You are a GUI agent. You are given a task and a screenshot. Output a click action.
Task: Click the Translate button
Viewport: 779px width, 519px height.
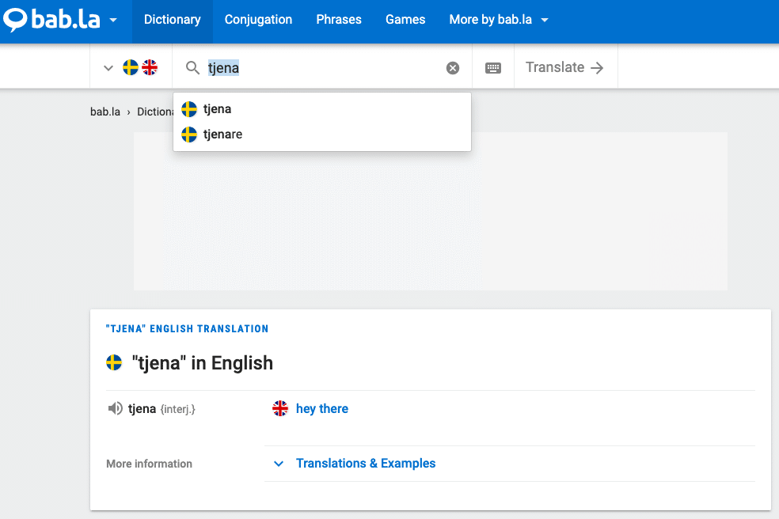(565, 68)
